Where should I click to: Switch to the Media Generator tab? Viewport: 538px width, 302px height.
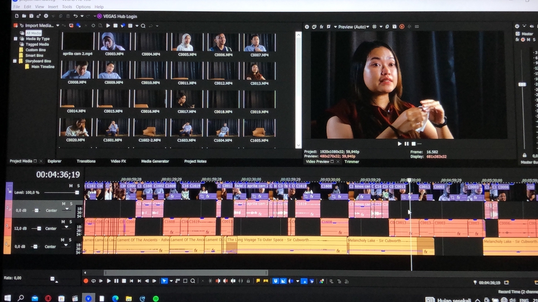(155, 161)
